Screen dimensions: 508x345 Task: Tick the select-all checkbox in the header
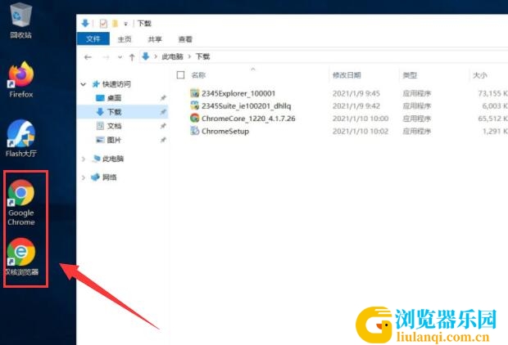[x=180, y=75]
